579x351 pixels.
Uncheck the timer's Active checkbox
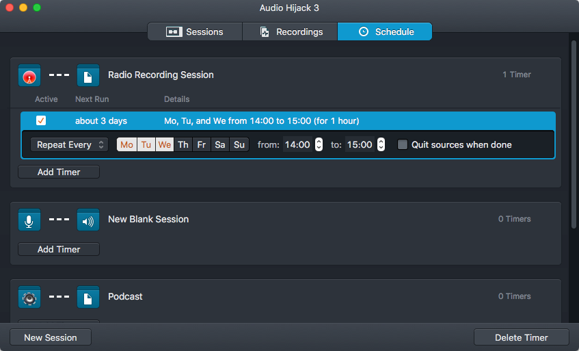point(41,121)
